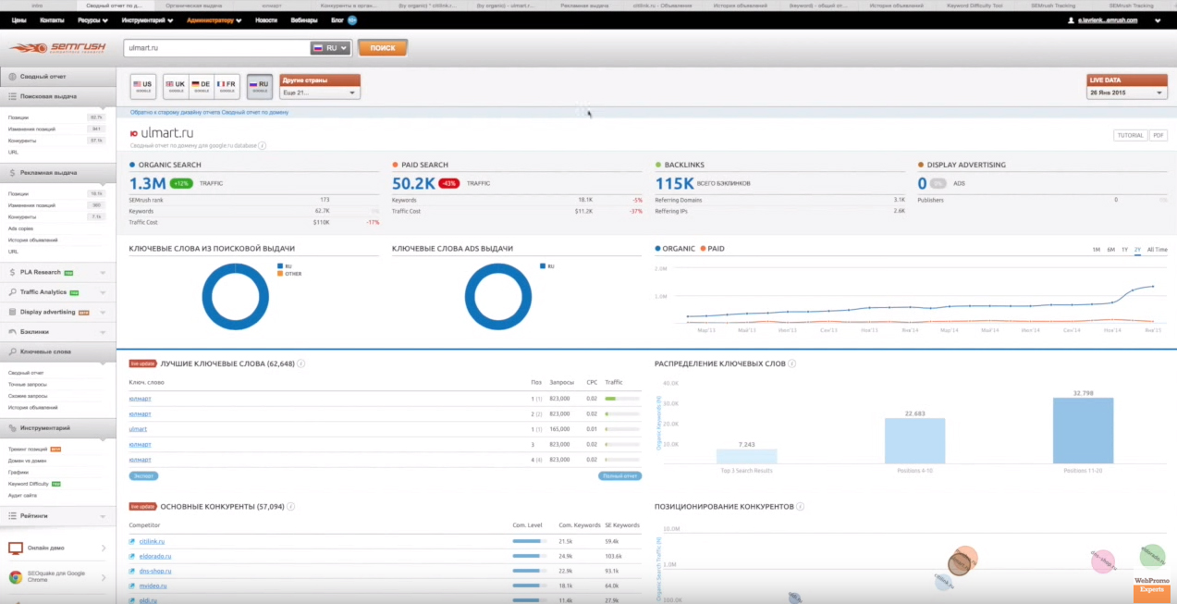Viewport: 1177px width, 604px height.
Task: Click the ulmart.ru favicon in report header
Action: [134, 133]
